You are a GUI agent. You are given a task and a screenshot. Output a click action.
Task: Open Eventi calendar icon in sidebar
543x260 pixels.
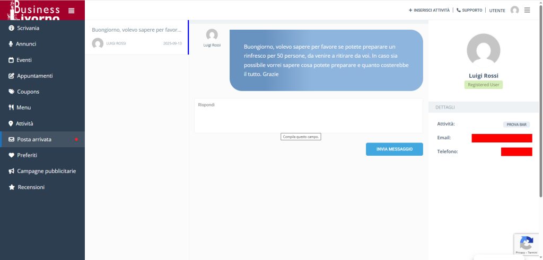[x=11, y=60]
